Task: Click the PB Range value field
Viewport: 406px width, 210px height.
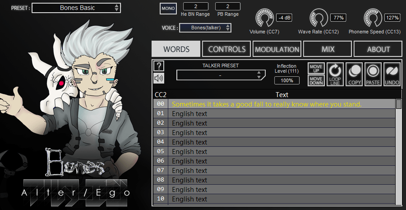Action: click(x=228, y=6)
